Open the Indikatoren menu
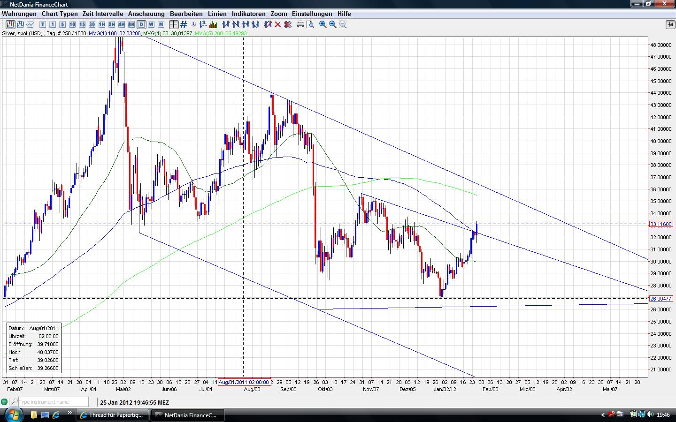 click(248, 14)
